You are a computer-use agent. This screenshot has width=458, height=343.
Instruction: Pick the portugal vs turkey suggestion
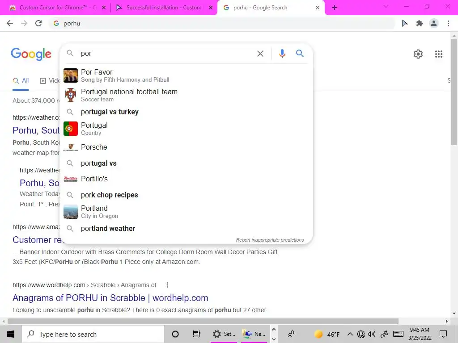[186, 112]
